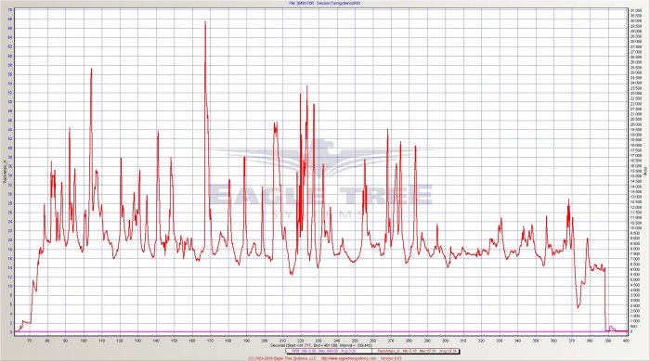Click the RPM right axis title

tap(646, 171)
